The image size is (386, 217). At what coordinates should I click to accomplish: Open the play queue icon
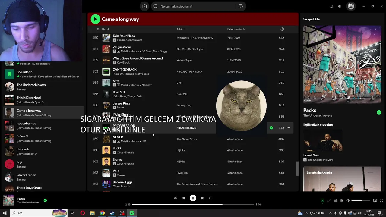(335, 200)
